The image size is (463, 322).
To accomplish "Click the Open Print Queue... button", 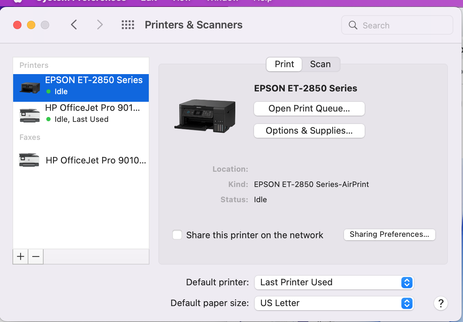I will coord(309,109).
